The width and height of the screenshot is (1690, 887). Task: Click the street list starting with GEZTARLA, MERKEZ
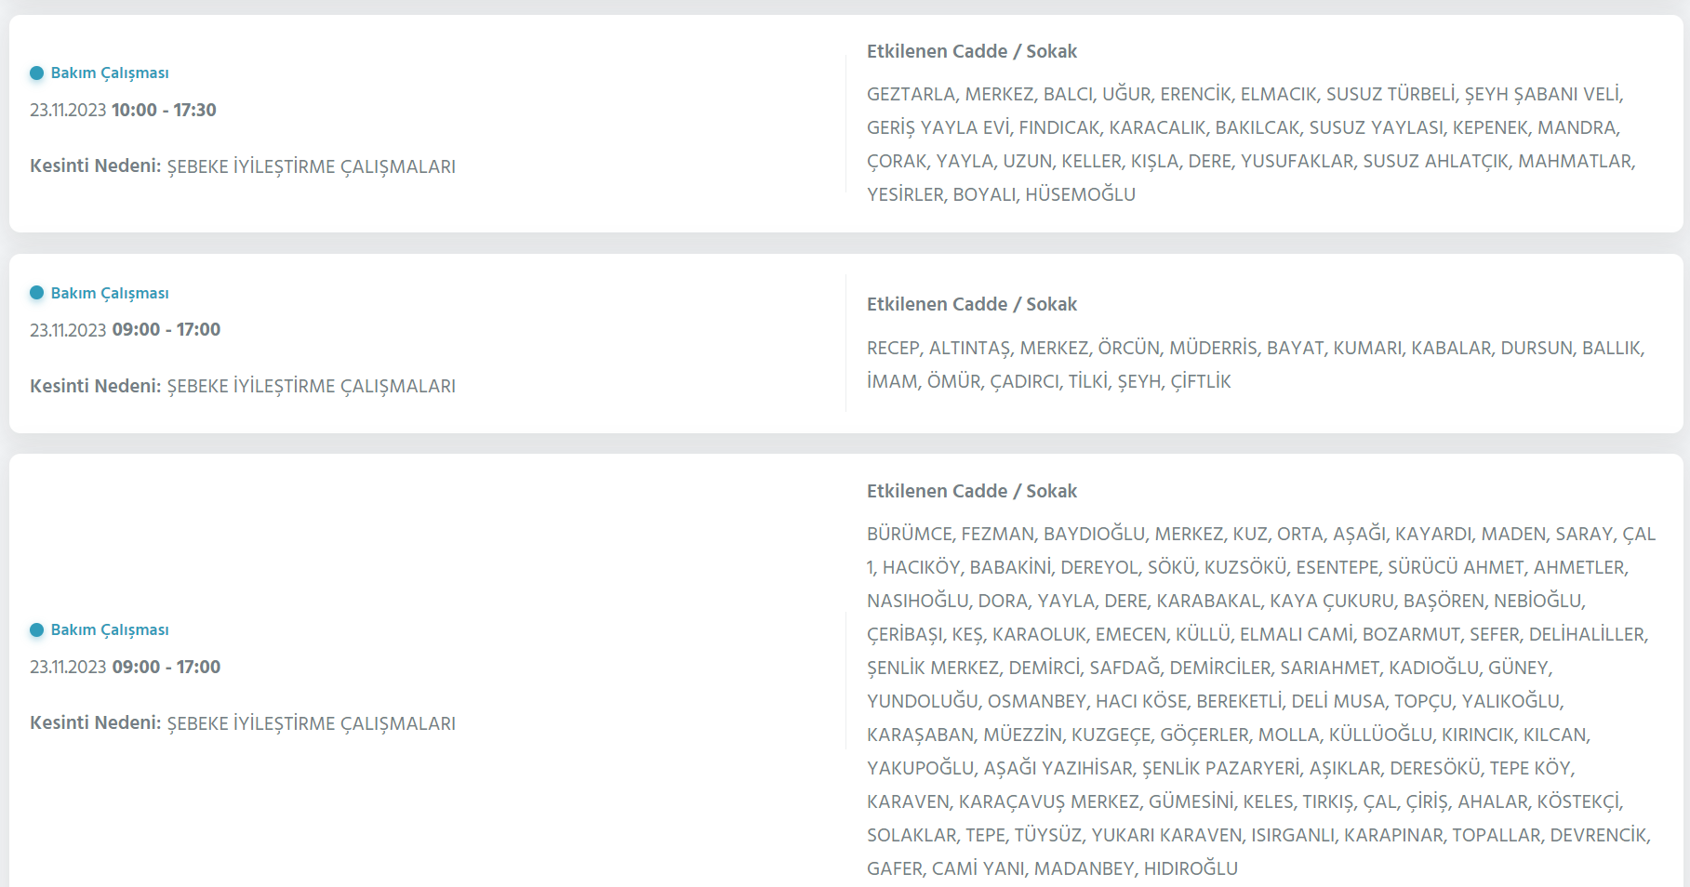1251,144
